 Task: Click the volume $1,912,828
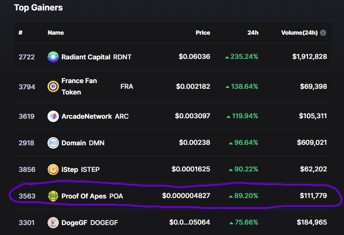(x=310, y=56)
